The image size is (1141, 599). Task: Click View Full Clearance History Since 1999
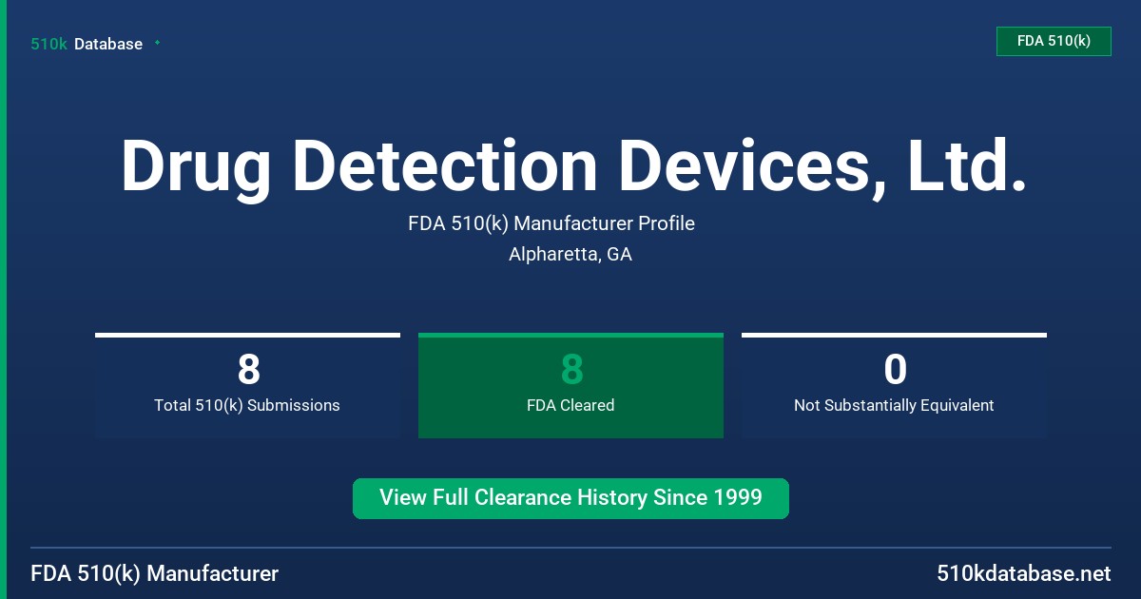pyautogui.click(x=570, y=498)
